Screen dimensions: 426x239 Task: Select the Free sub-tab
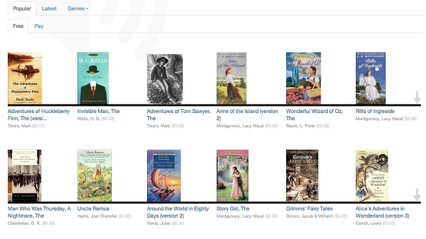(x=18, y=26)
